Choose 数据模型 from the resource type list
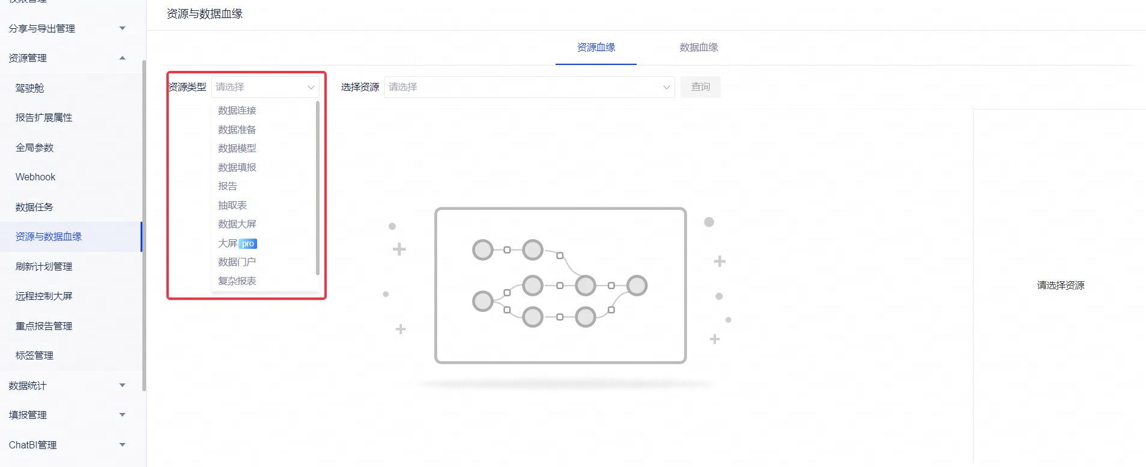 pos(237,148)
